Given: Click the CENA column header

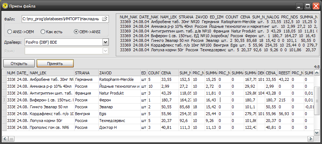Looking at the screenshot, I should [x=169, y=73].
